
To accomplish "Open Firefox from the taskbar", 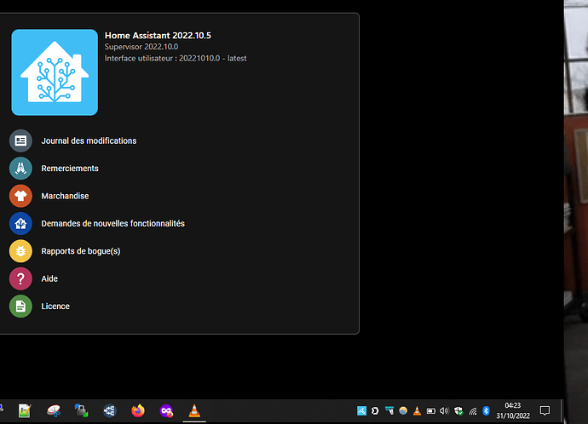I will (x=138, y=411).
